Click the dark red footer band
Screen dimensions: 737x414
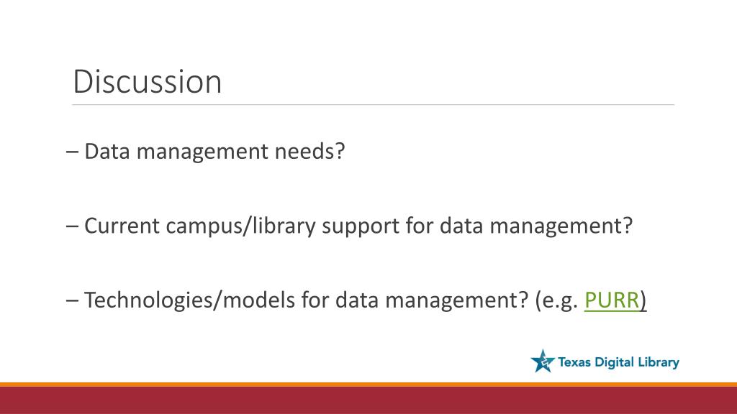tap(368, 400)
